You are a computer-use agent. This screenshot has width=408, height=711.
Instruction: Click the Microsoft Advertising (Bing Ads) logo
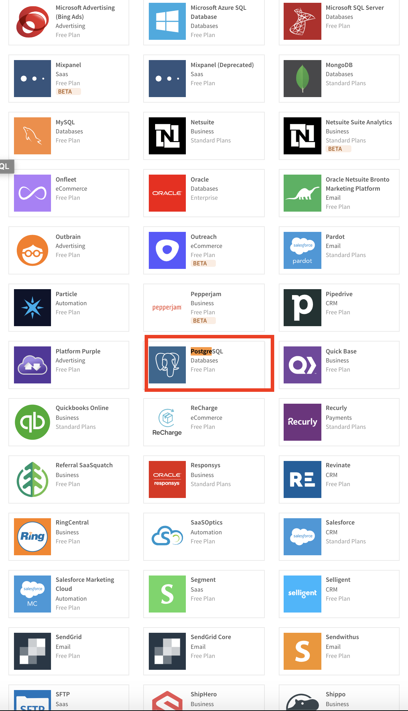pyautogui.click(x=32, y=21)
